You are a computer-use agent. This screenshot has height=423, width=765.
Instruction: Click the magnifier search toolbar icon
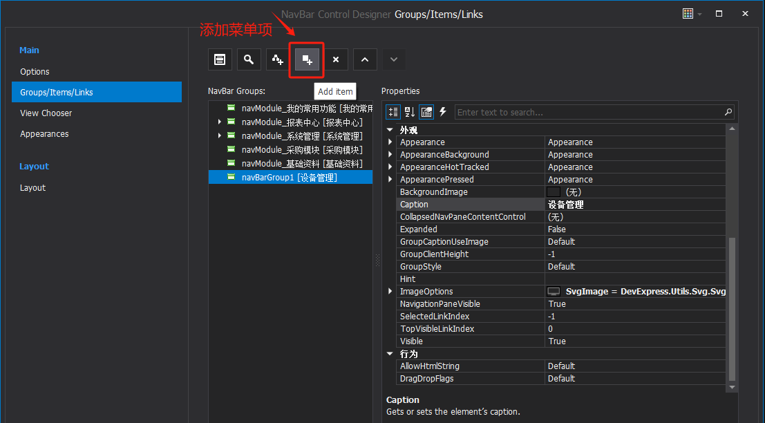click(249, 59)
